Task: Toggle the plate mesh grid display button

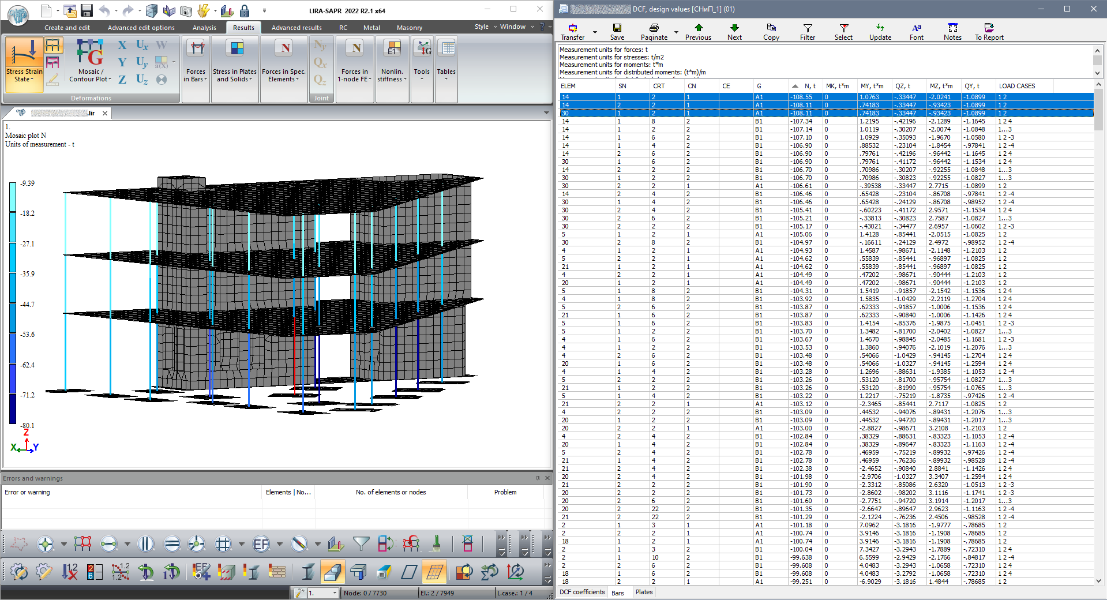Action: [434, 572]
